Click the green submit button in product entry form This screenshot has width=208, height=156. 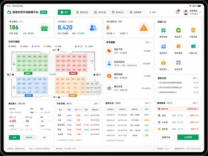pos(14,137)
